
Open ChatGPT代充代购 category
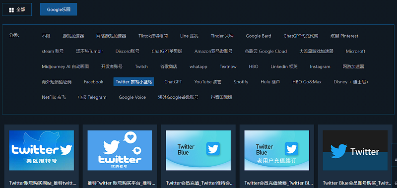coord(301,36)
